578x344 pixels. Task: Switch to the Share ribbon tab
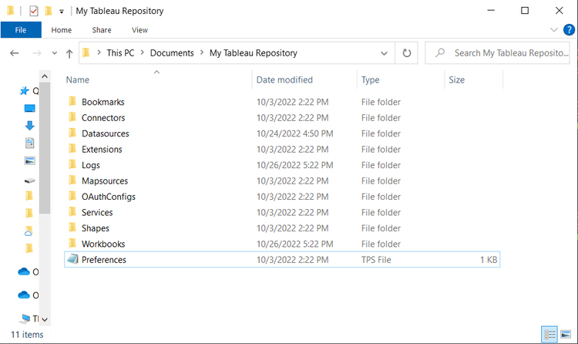click(x=102, y=30)
